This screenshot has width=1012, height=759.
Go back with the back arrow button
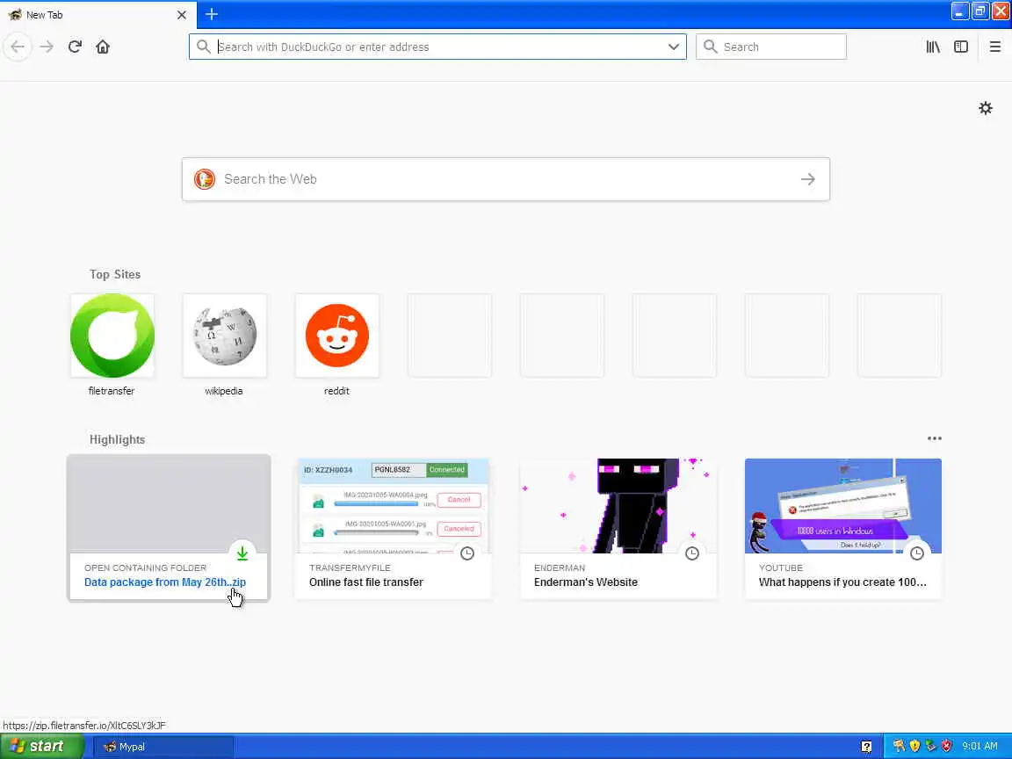[18, 47]
